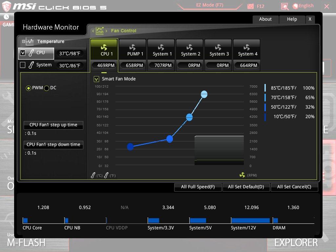
Task: Select the 50°C fan curve point
Action: point(170,139)
